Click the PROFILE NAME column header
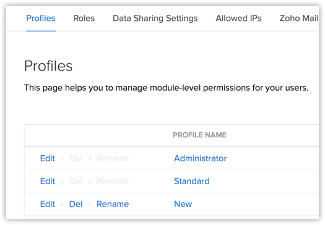The width and height of the screenshot is (325, 225). 199,135
